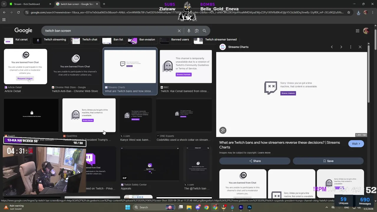Open Article Detail banned from chat thumbnail

(25, 67)
